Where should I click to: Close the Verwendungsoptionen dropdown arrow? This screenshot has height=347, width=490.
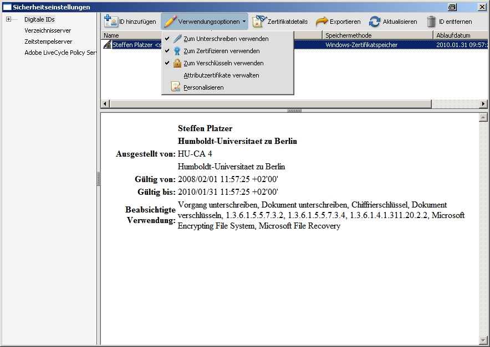244,22
